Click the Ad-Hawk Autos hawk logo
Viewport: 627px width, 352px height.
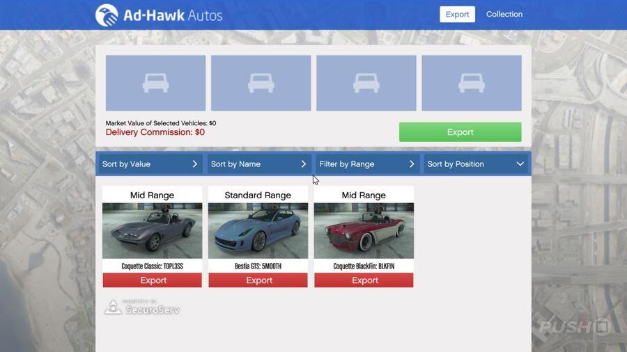pyautogui.click(x=107, y=15)
